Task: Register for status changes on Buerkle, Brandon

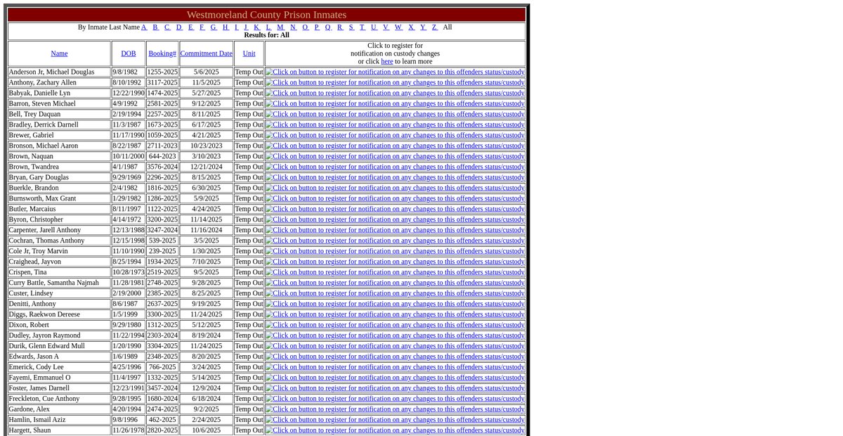Action: pos(395,188)
